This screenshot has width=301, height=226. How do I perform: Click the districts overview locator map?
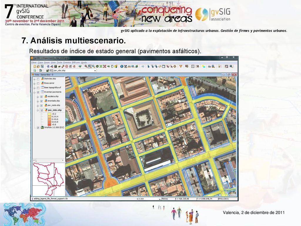(49, 179)
